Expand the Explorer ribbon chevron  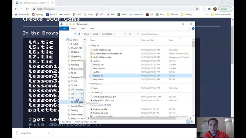[189, 29]
